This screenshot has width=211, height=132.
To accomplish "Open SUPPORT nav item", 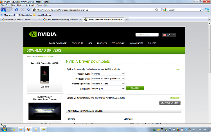I will point(152,43).
